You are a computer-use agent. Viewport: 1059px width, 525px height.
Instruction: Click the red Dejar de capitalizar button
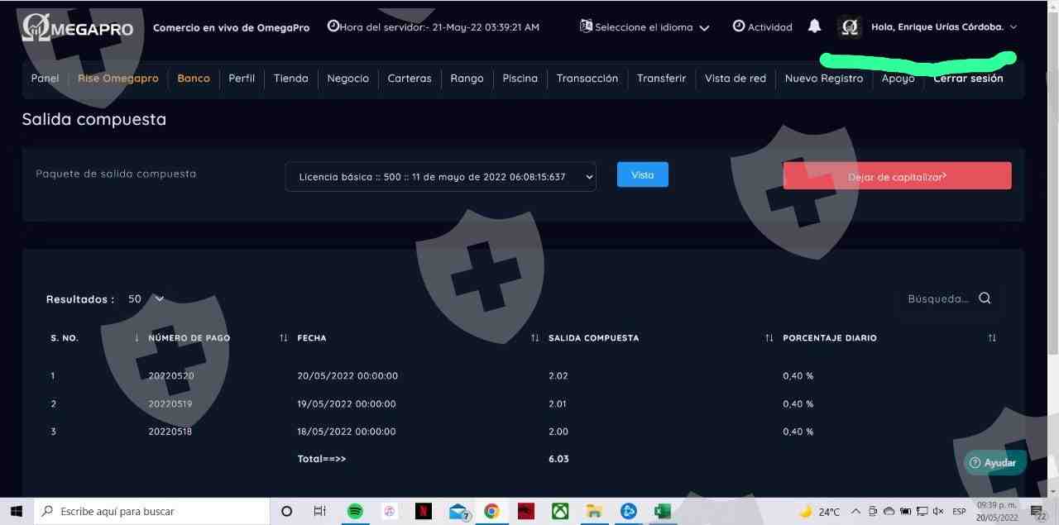[897, 176]
